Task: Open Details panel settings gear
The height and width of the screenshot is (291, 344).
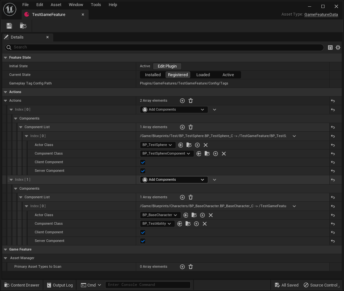Action: (338, 47)
